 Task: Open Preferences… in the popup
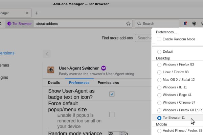pos(166,32)
